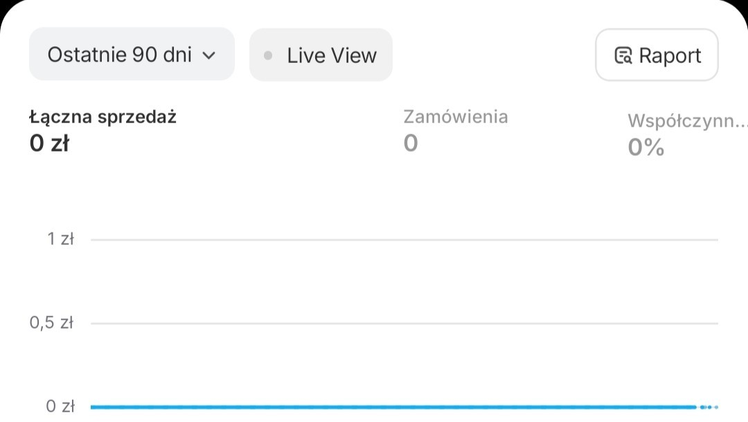Click the 0% conversion rate value
748x422 pixels.
[x=646, y=147]
